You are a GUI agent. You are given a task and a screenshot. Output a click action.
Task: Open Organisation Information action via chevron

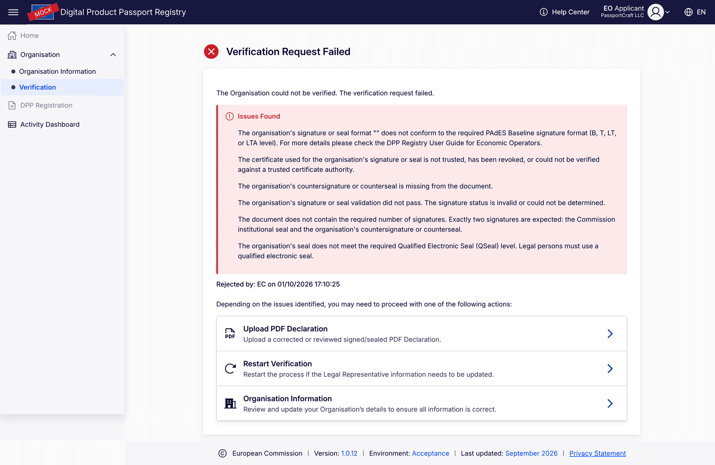tap(610, 403)
